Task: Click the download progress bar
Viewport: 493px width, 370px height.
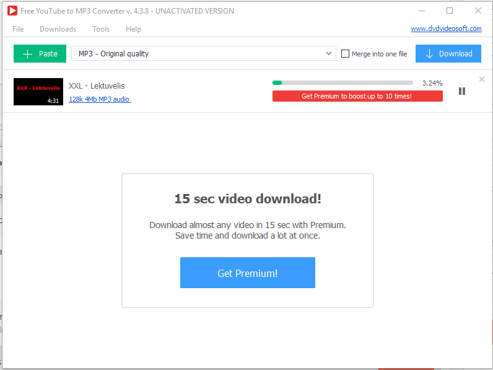Action: click(342, 83)
